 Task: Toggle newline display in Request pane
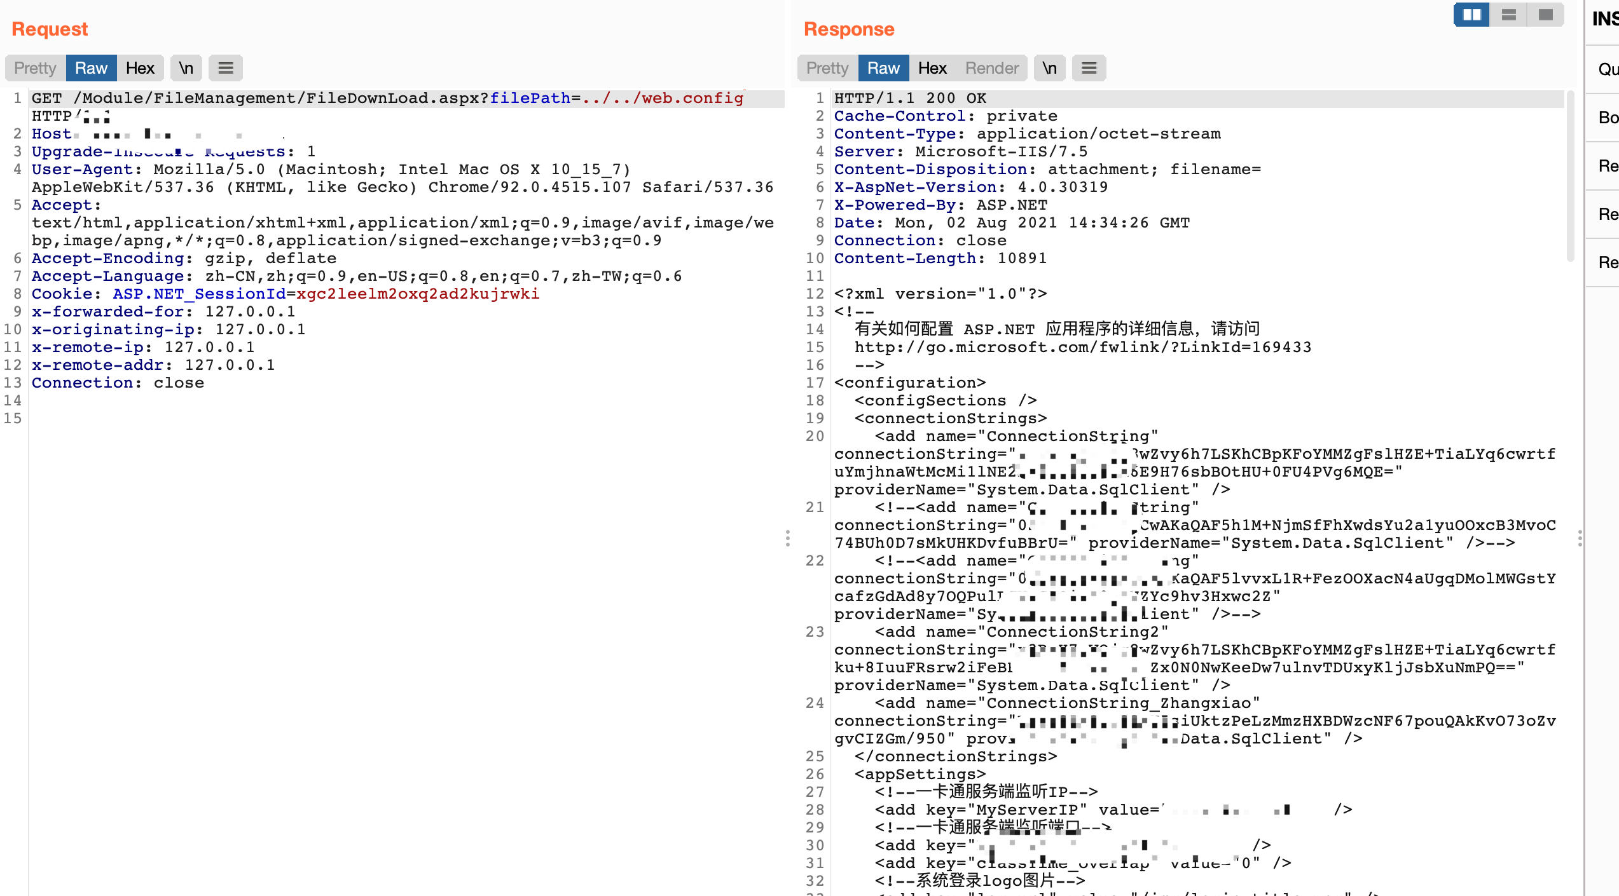(186, 68)
